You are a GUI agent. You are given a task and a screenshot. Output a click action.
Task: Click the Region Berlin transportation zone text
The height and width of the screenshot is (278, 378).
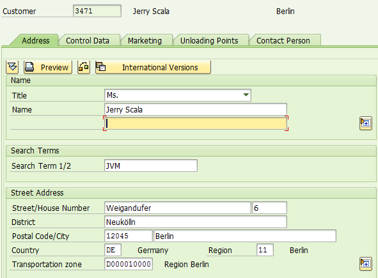[x=186, y=265]
